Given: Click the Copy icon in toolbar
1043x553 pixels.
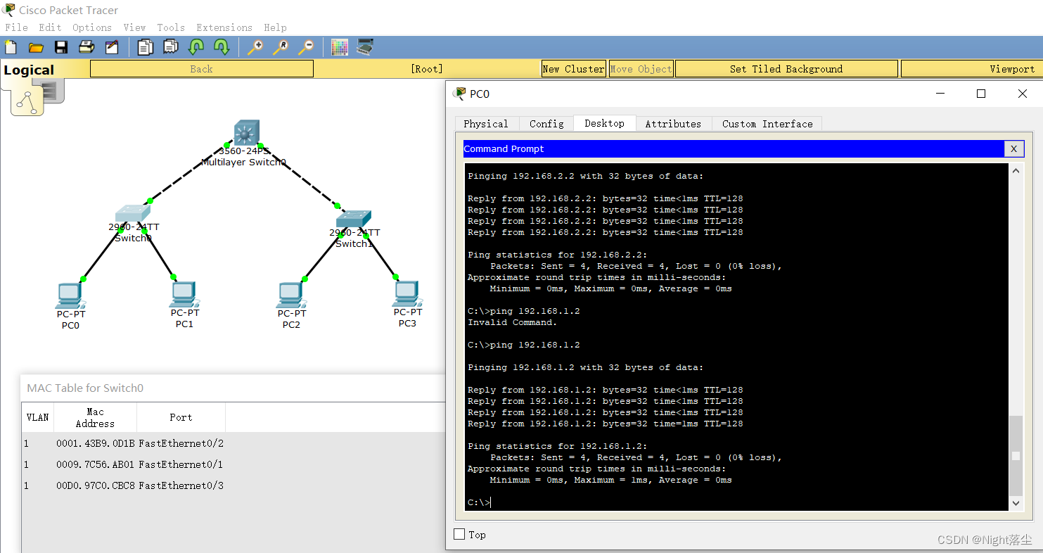Looking at the screenshot, I should pos(146,47).
